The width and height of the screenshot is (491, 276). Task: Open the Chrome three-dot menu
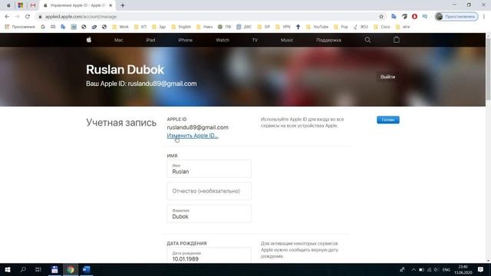point(484,17)
